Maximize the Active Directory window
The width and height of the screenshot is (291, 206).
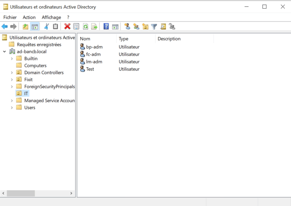click(x=264, y=7)
